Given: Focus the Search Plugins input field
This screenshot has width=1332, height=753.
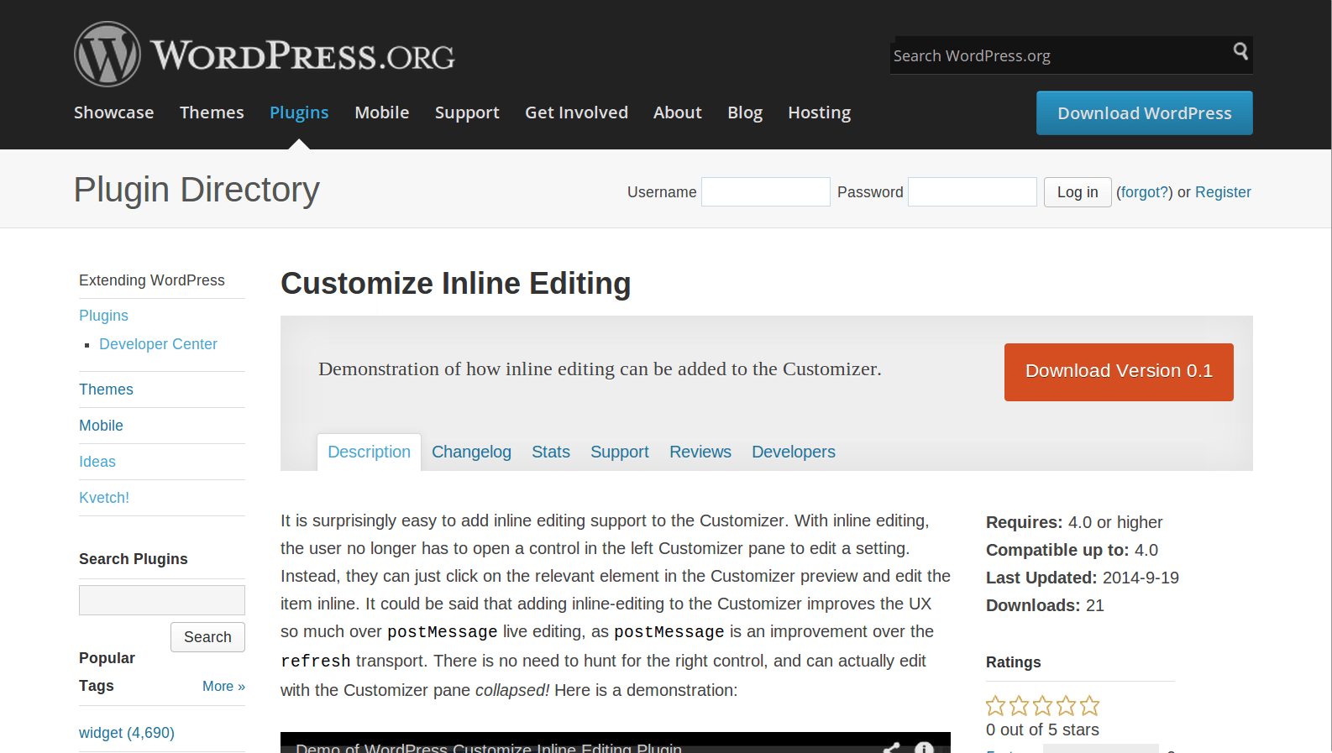Looking at the screenshot, I should [x=162, y=600].
